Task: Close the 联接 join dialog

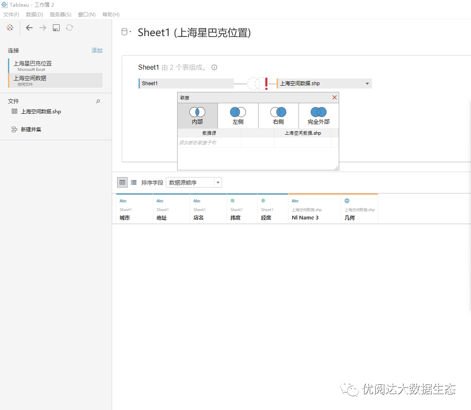Action: pyautogui.click(x=334, y=97)
